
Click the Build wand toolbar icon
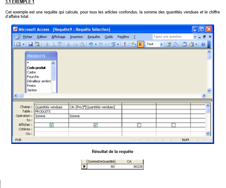[x=176, y=44]
